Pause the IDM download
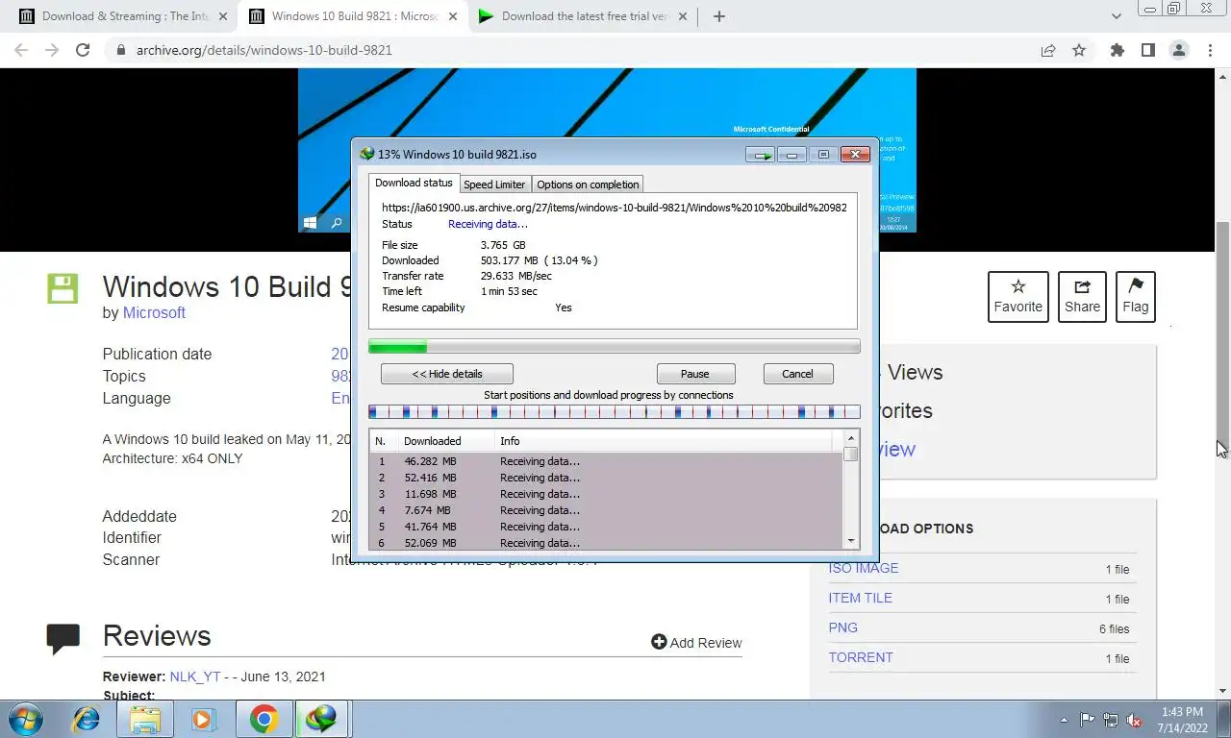Viewport: 1231px width, 738px height. point(695,374)
